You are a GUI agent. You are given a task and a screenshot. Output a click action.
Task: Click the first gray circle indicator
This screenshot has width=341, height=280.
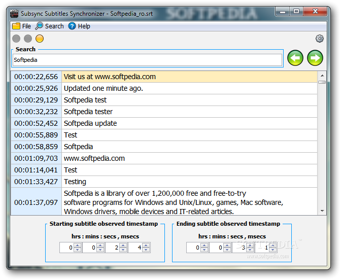click(16, 39)
